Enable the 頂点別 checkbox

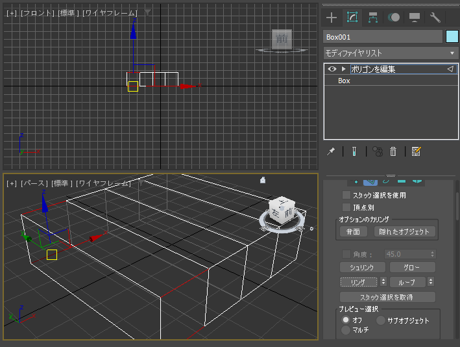(346, 207)
